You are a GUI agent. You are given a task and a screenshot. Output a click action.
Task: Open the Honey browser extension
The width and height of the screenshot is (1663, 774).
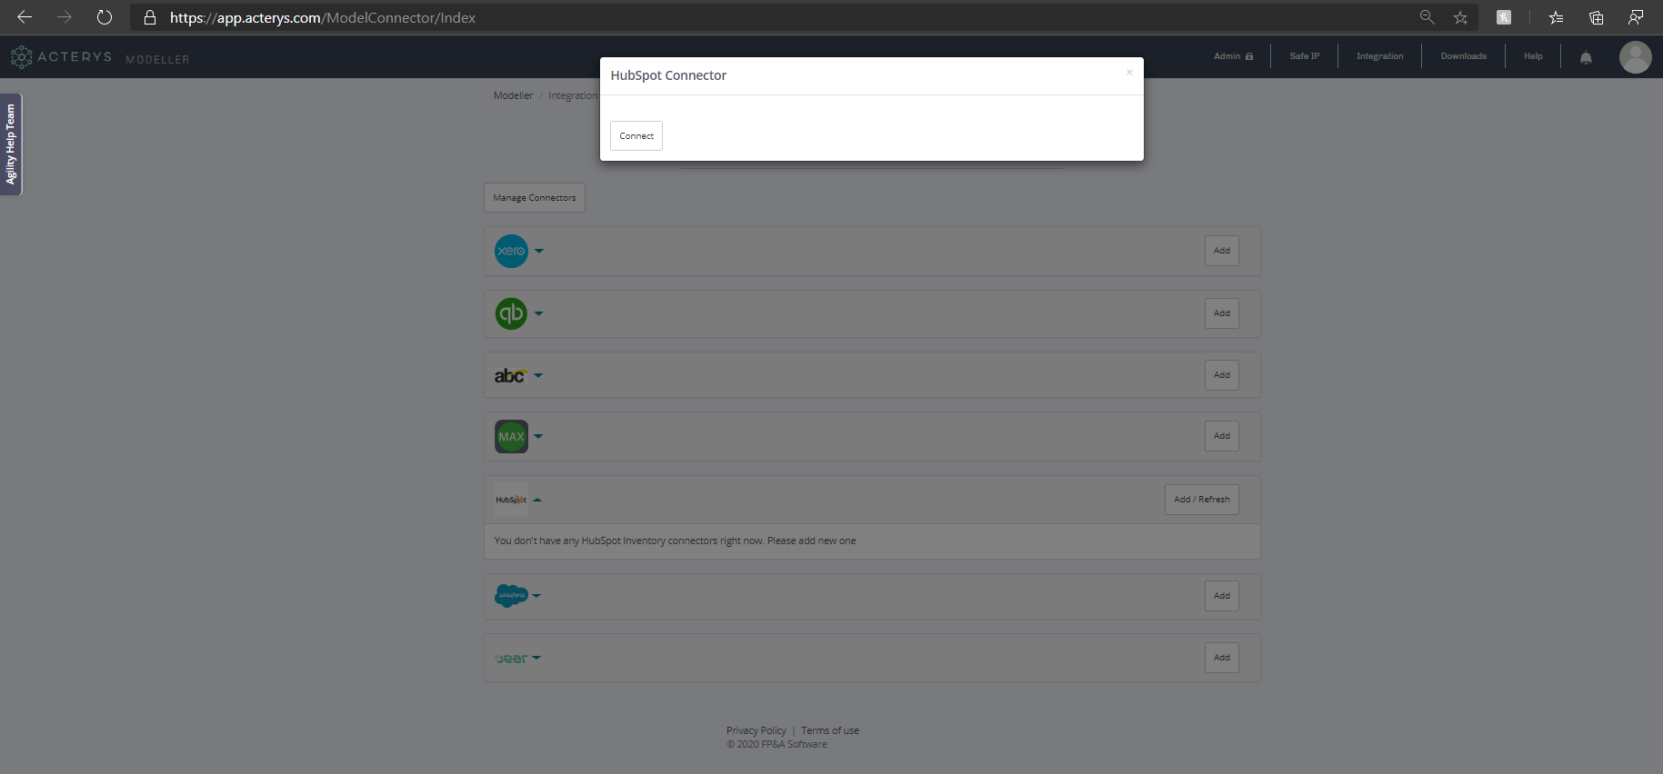click(1504, 17)
